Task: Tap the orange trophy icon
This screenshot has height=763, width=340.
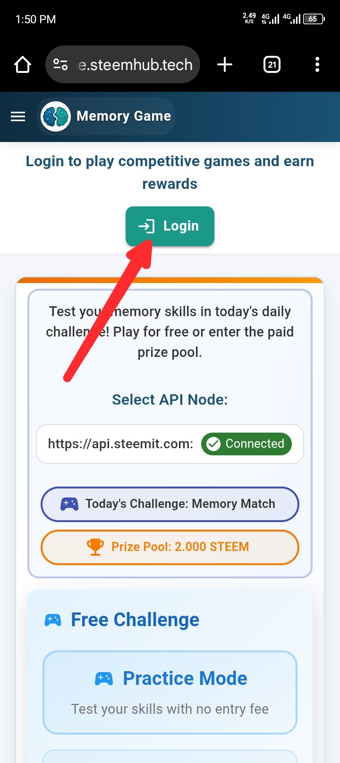Action: pos(95,547)
